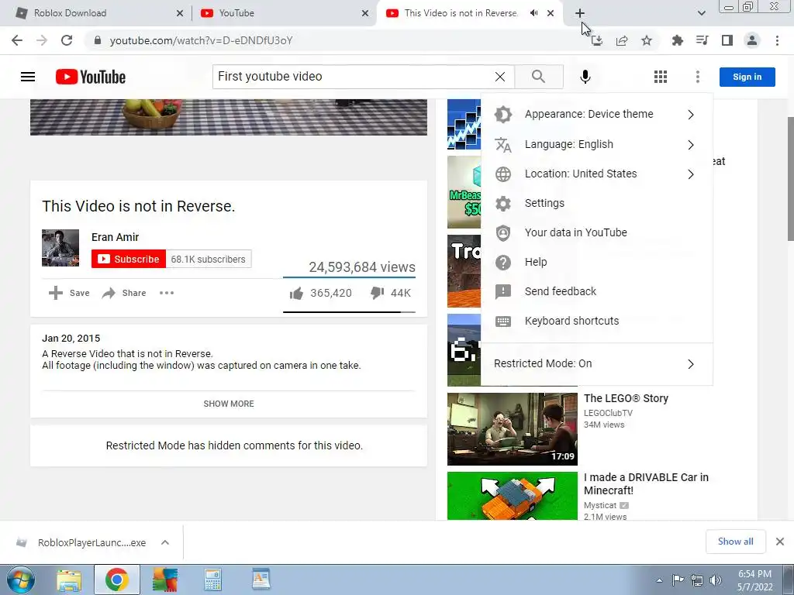The height and width of the screenshot is (595, 794).
Task: Open the DRIVABLE Car in Minecraft thumbnail
Action: click(x=512, y=496)
